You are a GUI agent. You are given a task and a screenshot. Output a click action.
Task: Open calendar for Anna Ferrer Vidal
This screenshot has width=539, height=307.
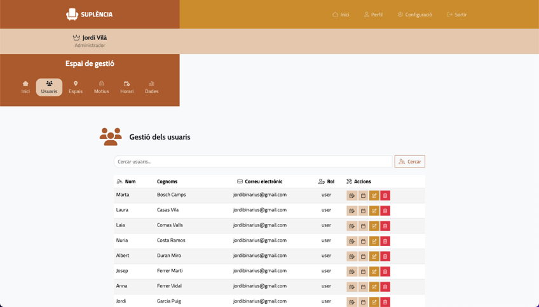coord(363,287)
